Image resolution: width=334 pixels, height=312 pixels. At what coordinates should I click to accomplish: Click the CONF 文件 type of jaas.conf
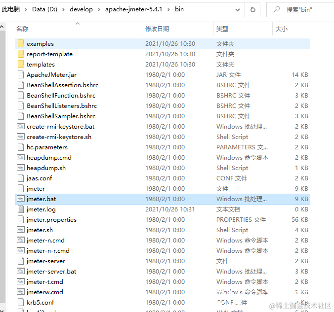[x=232, y=178]
